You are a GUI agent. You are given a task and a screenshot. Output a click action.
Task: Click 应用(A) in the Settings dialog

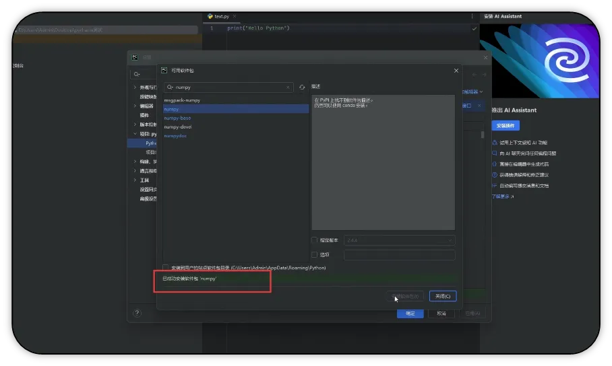[x=472, y=314]
